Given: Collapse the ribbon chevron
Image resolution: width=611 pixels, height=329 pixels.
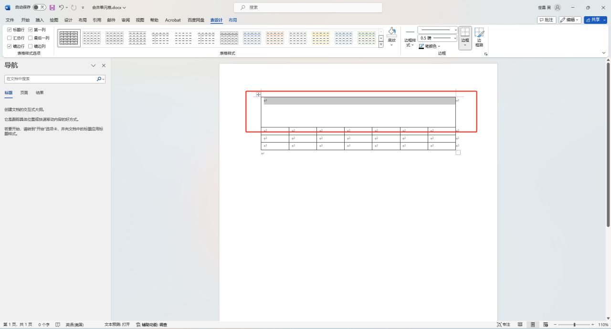Looking at the screenshot, I should (604, 53).
